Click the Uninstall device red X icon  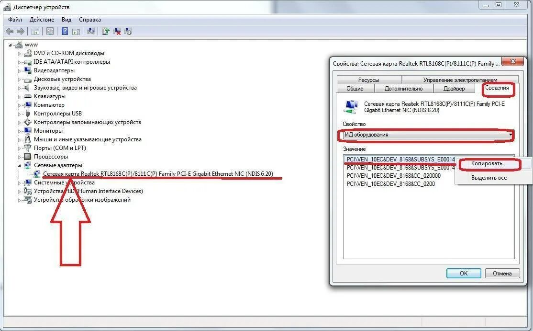point(117,32)
